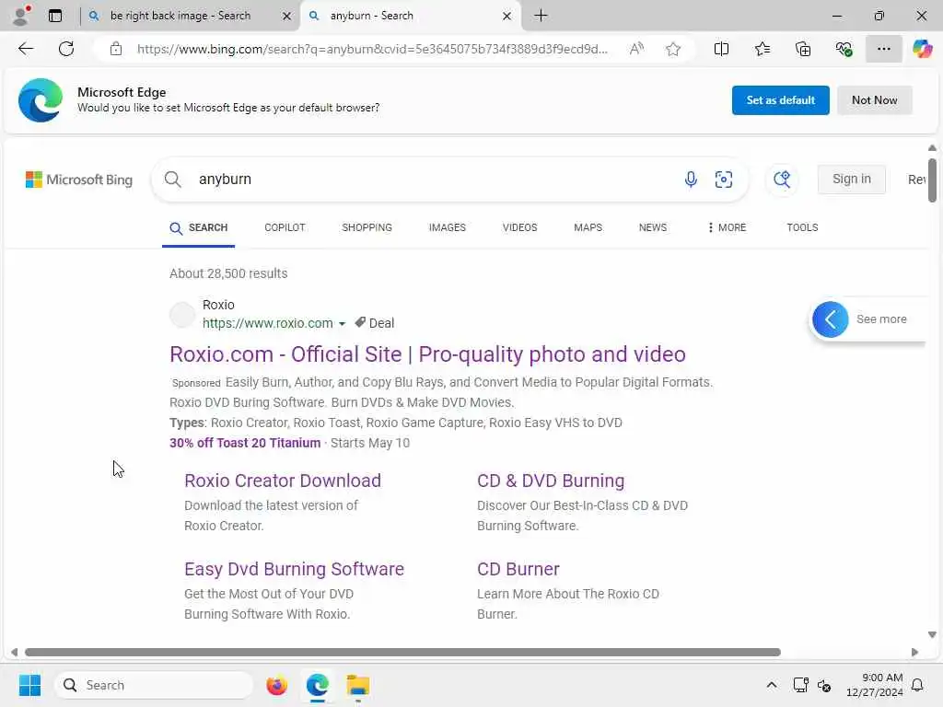Screen dimensions: 943x707
Task: Open the tab actions menu icon
Action: pyautogui.click(x=55, y=16)
